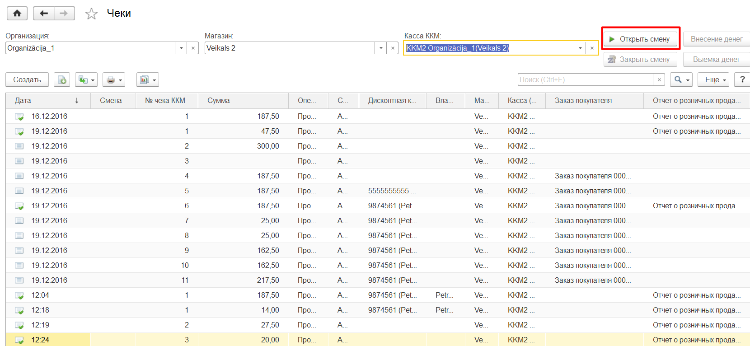Select the 27,50 sum cell

pyautogui.click(x=243, y=325)
